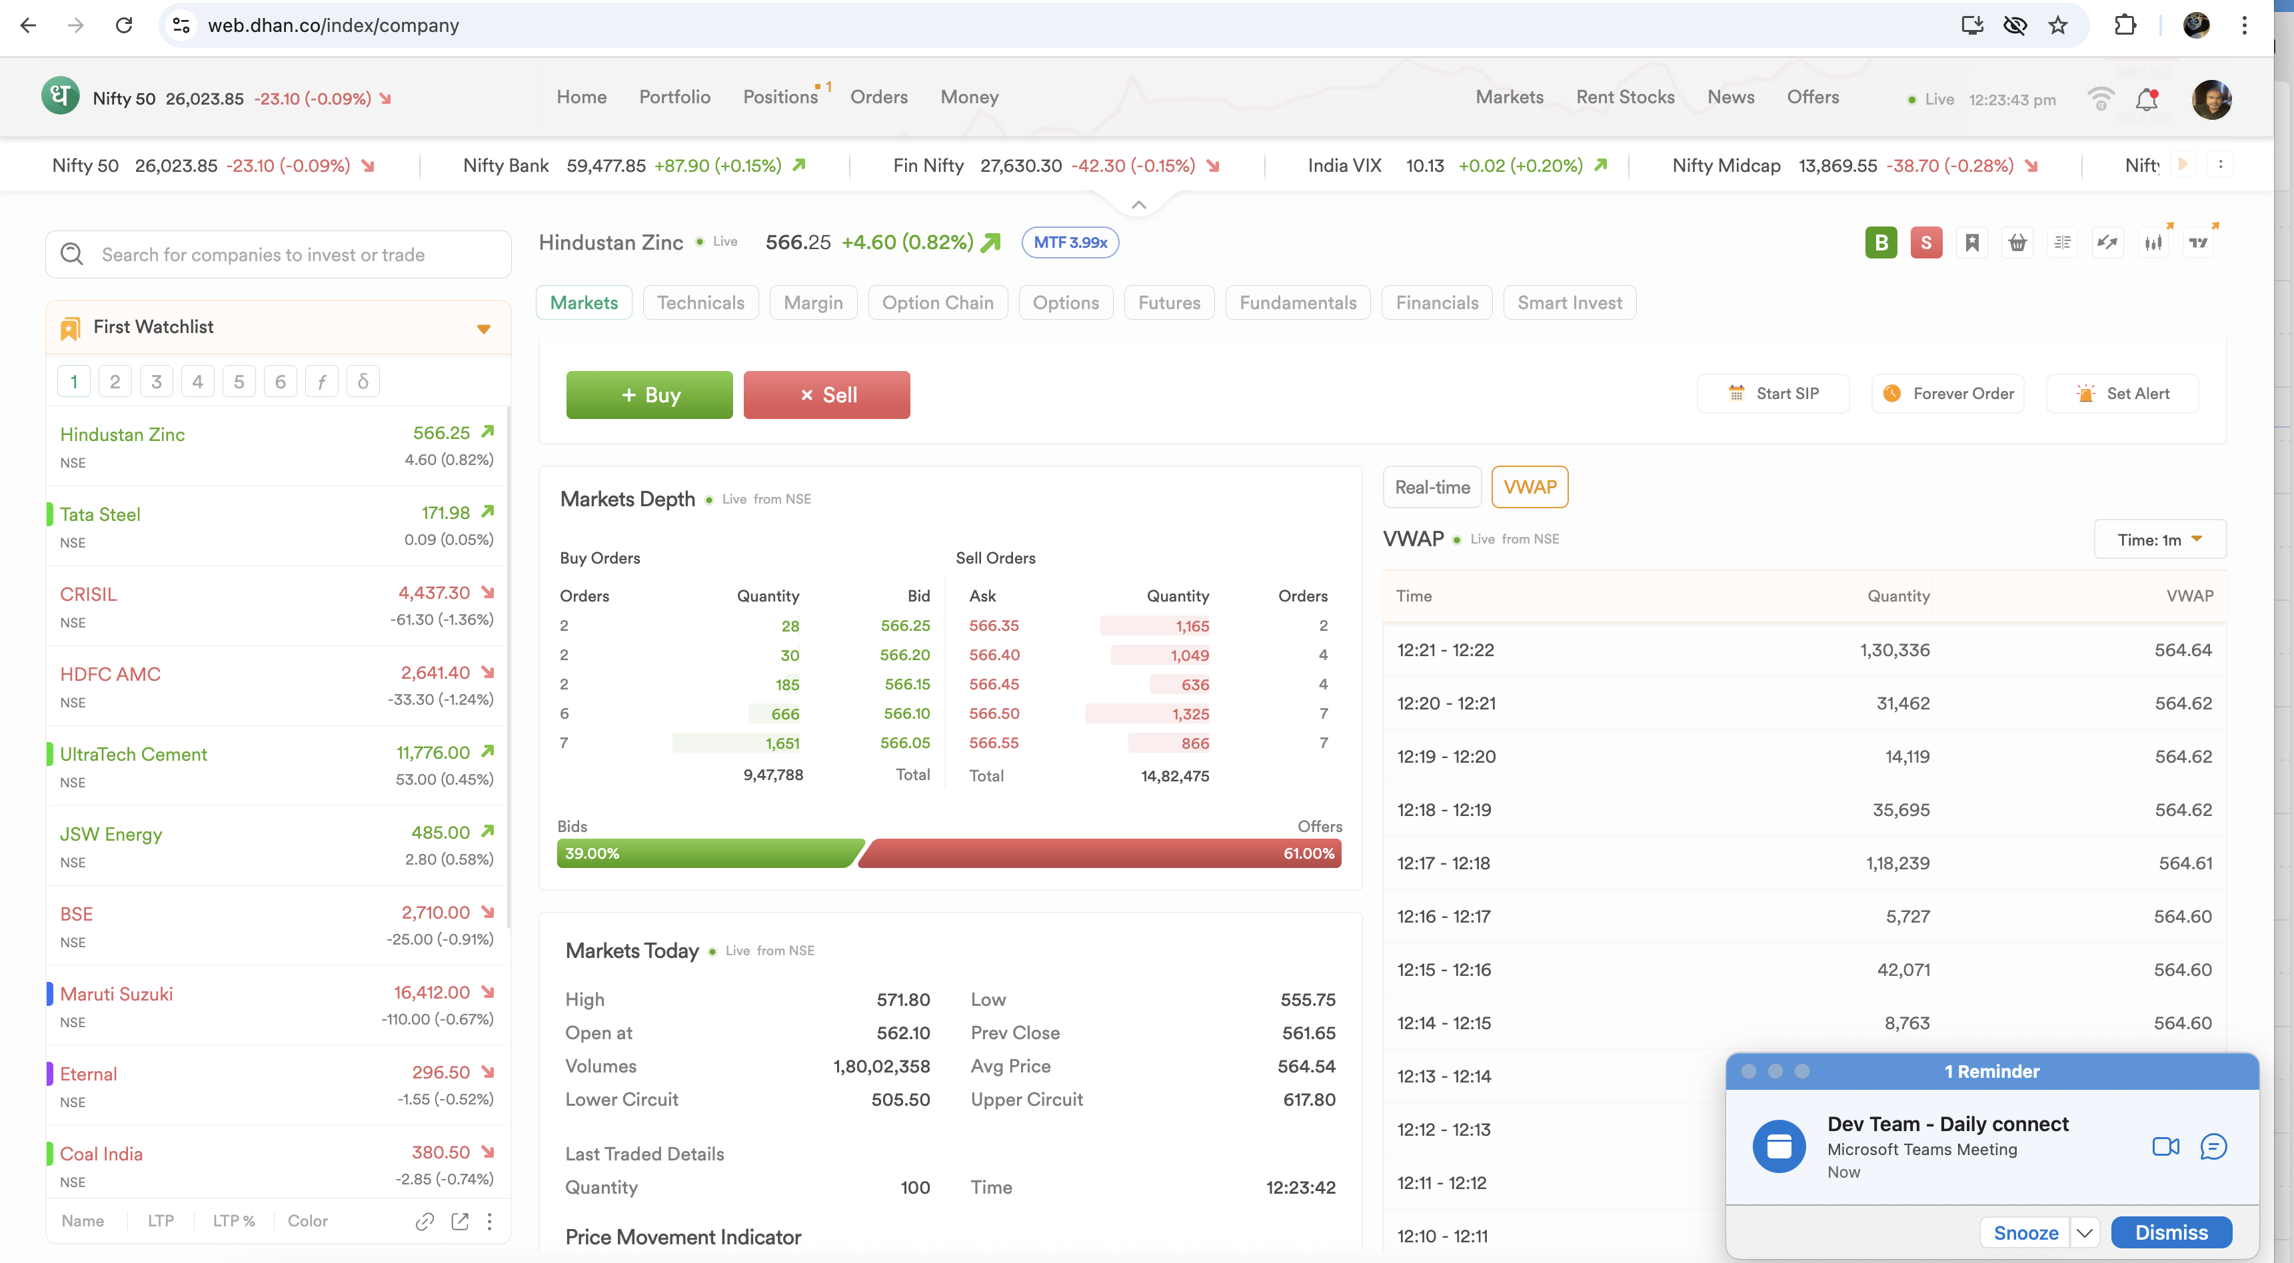Select the VWAP view toggle
The width and height of the screenshot is (2294, 1263).
[1529, 487]
